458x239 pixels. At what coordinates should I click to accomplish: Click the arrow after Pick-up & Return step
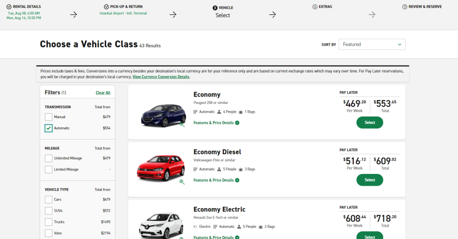click(x=173, y=14)
